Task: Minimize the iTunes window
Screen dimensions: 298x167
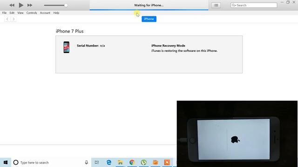Action: 282,2
